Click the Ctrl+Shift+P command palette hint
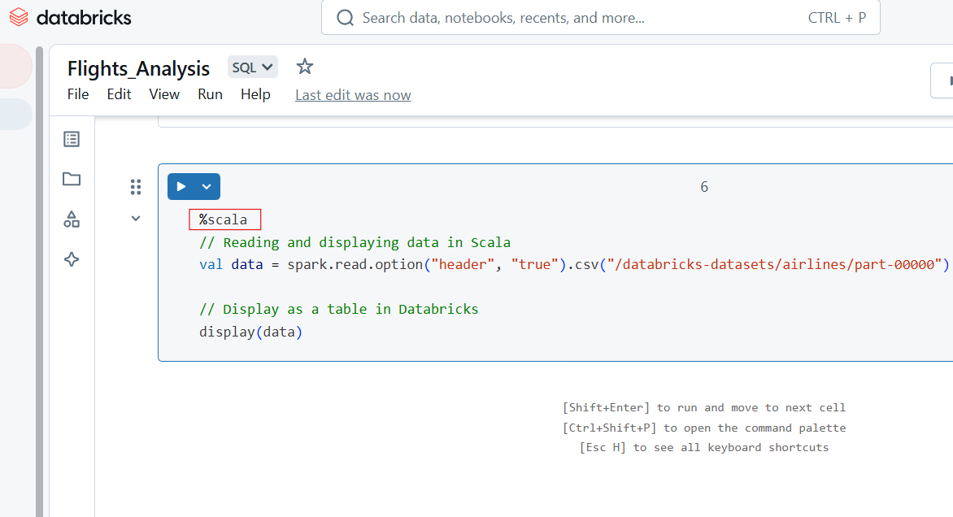The image size is (953, 517). coord(704,428)
